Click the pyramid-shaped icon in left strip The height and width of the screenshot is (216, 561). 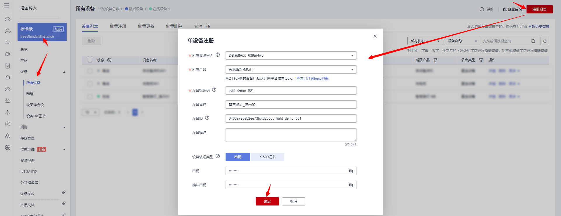tap(8, 112)
